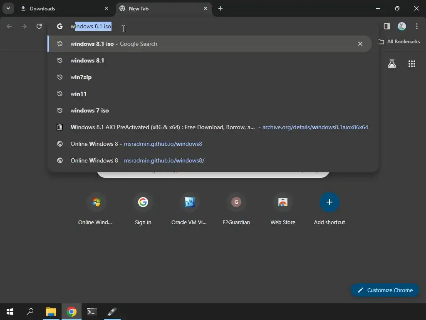Screen dimensions: 426x320
Task: Open the tab search dropdown arrow
Action: [8, 8]
